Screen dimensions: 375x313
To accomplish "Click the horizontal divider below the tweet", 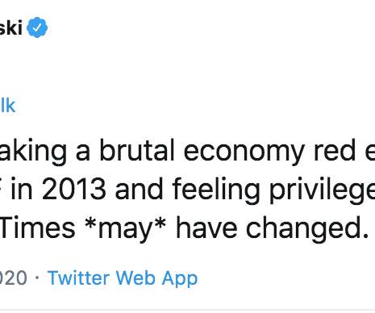I will pos(187,310).
